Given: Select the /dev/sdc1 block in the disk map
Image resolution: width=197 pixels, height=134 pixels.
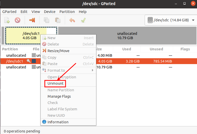Looking at the screenshot, I should pos(31,36).
